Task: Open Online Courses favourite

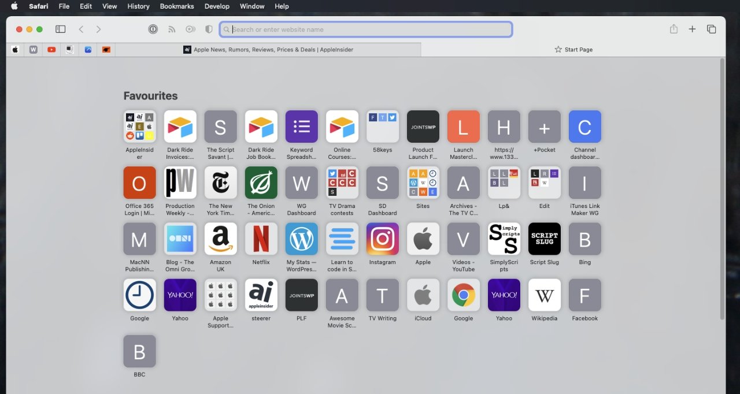Action: tap(342, 127)
